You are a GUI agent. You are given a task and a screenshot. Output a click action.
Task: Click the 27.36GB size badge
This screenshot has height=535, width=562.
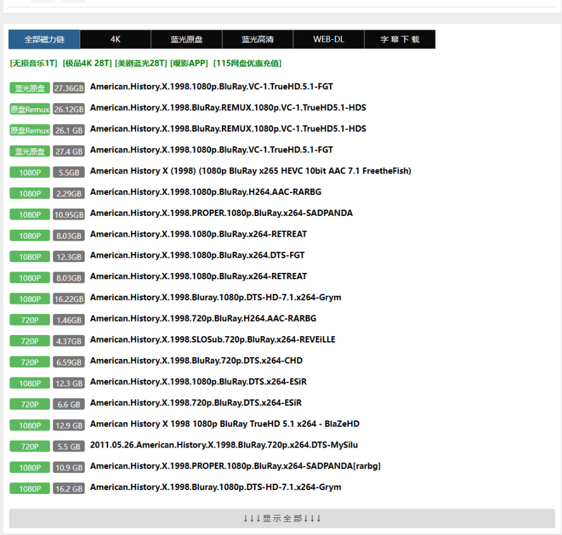point(69,88)
